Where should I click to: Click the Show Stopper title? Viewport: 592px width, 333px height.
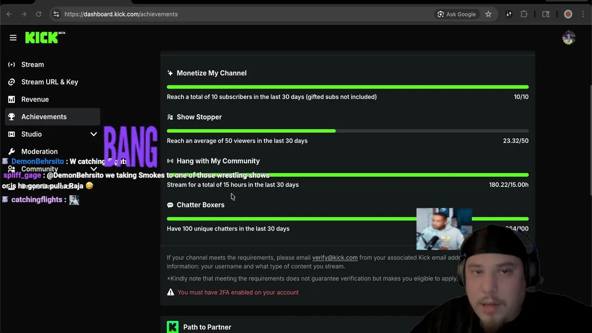199,117
